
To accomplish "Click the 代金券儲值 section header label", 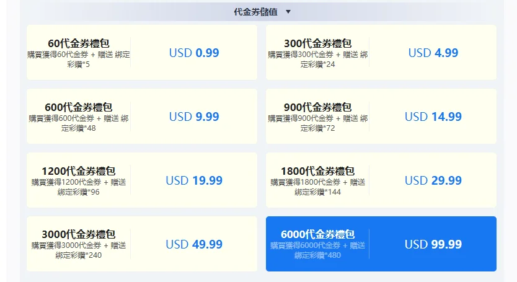I will tap(255, 11).
